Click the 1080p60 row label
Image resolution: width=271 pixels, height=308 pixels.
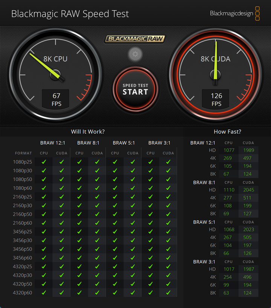pyautogui.click(x=22, y=188)
